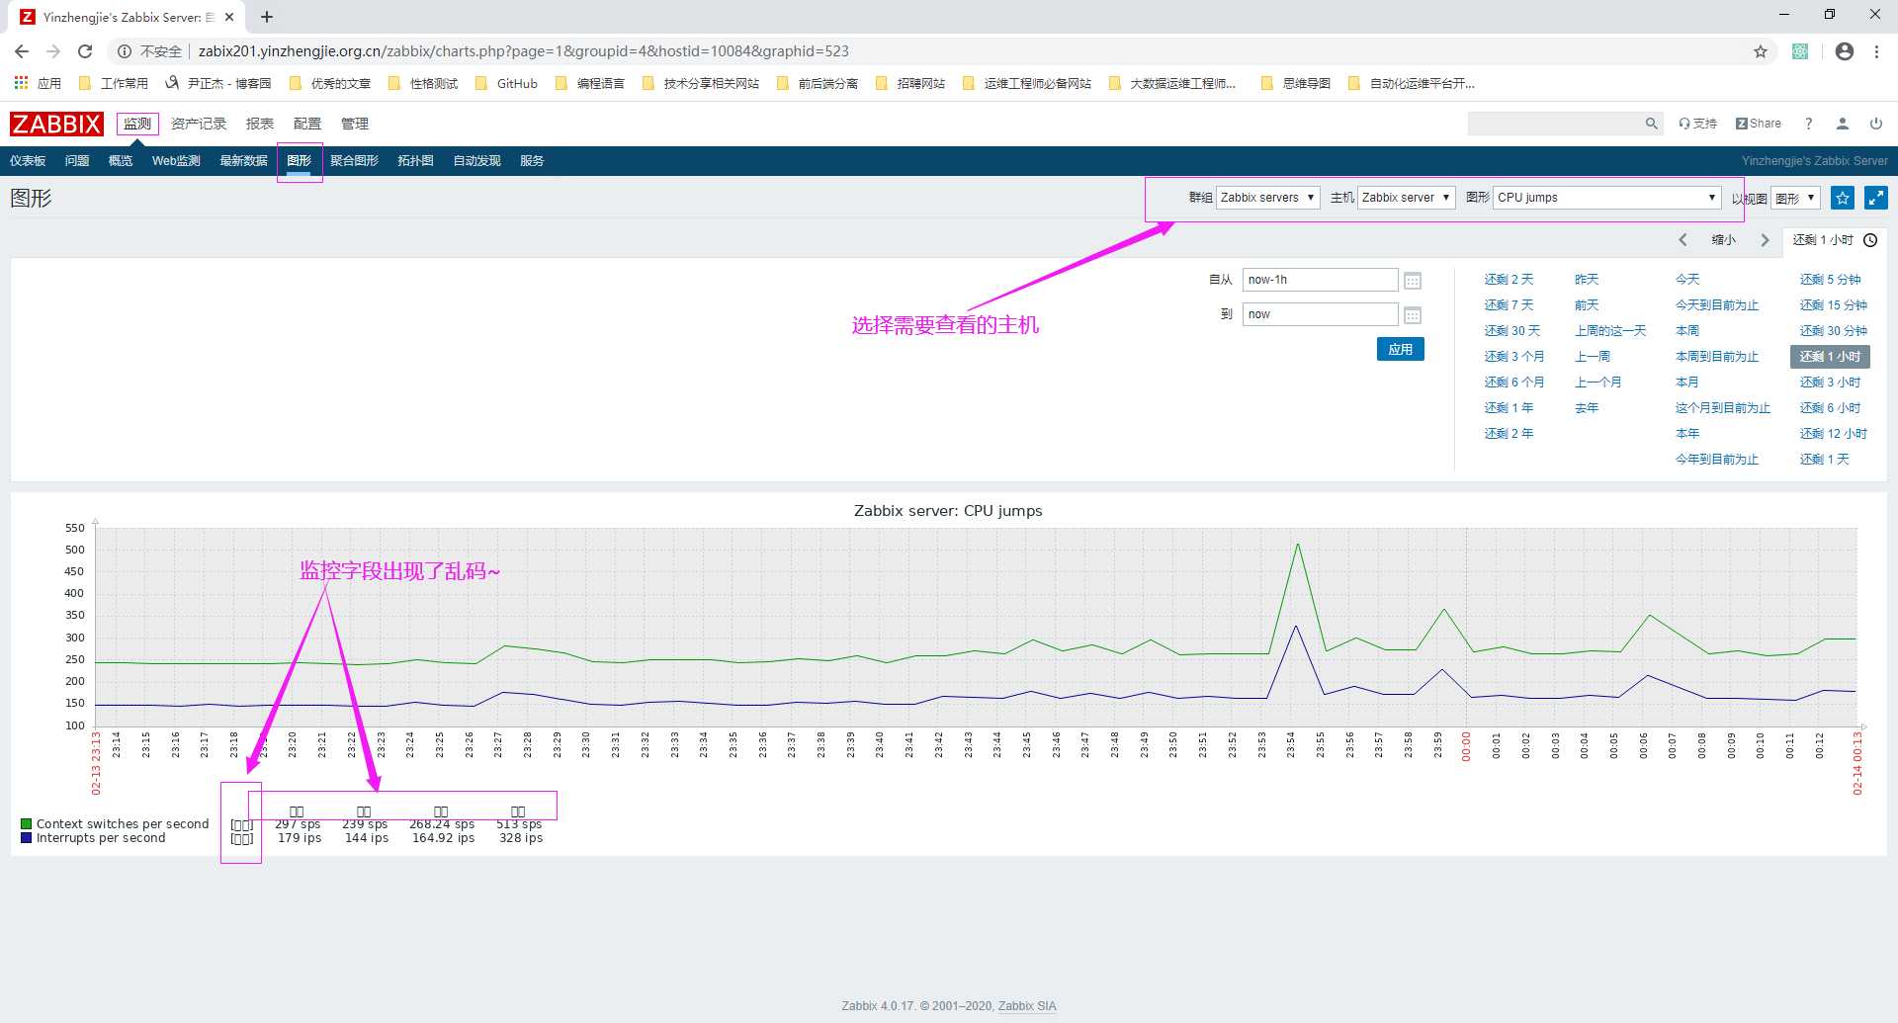The width and height of the screenshot is (1898, 1023).
Task: Select Last 2 days time range
Action: coord(1509,280)
